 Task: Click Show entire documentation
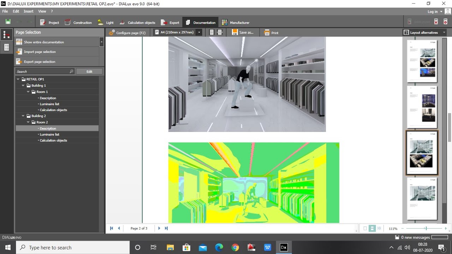[44, 42]
